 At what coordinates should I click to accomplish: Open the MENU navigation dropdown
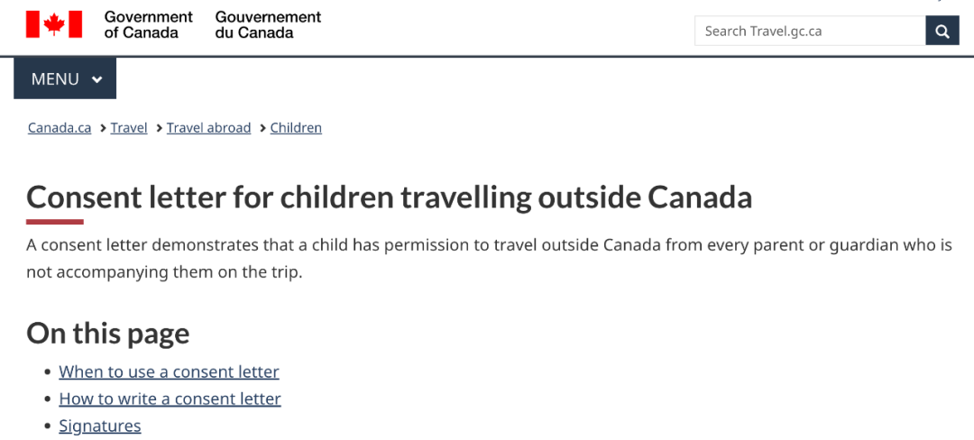tap(65, 78)
